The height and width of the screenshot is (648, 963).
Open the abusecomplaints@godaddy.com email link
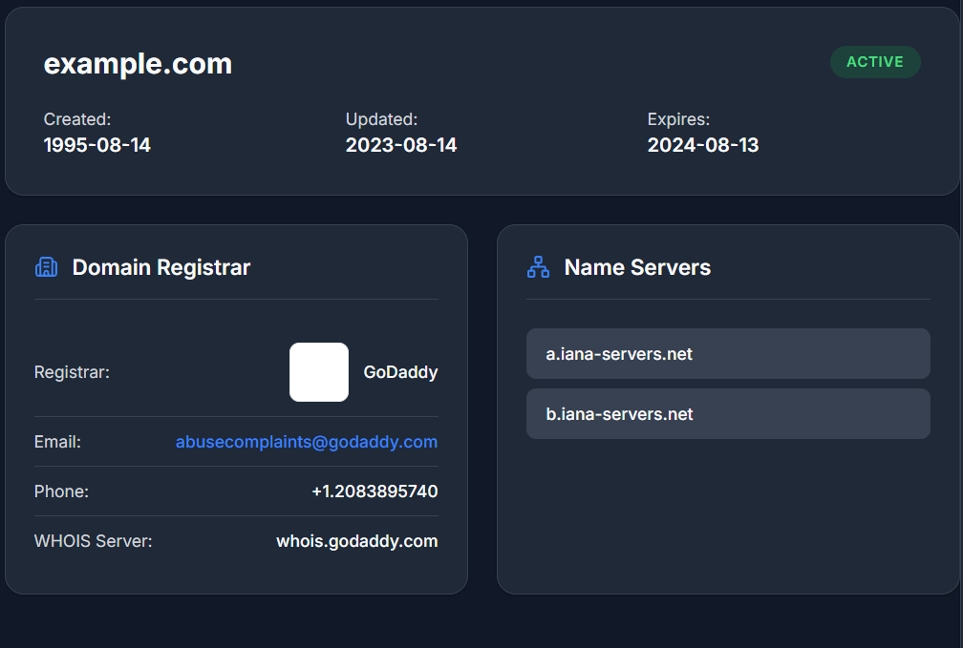tap(306, 442)
